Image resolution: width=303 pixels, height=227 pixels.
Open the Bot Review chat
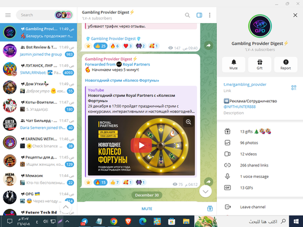click(38, 51)
